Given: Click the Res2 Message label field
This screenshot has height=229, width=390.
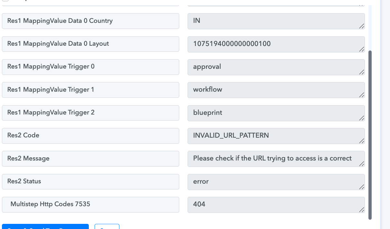Looking at the screenshot, I should tap(90, 159).
